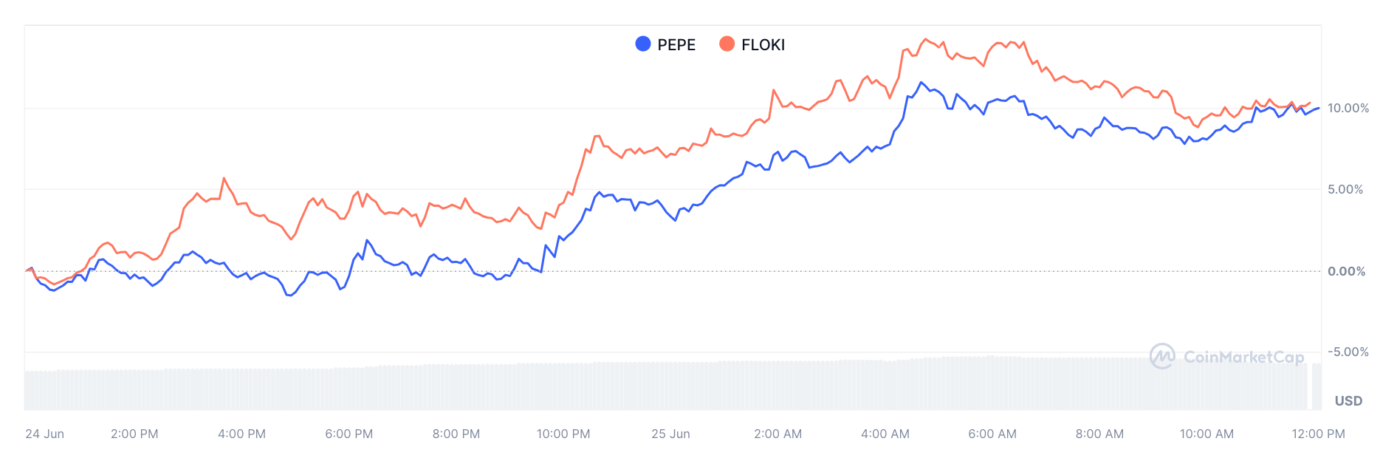This screenshot has width=1397, height=461.
Task: Click the -5.00% y-axis label
Action: coord(1348,352)
